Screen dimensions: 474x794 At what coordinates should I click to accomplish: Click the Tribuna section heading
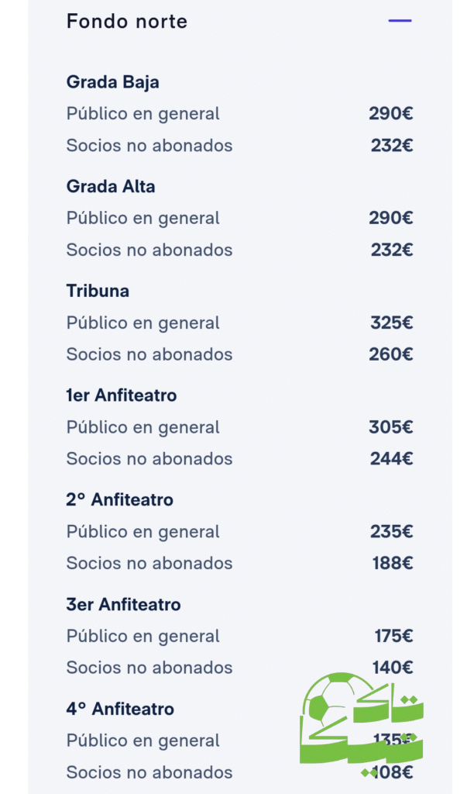(98, 292)
